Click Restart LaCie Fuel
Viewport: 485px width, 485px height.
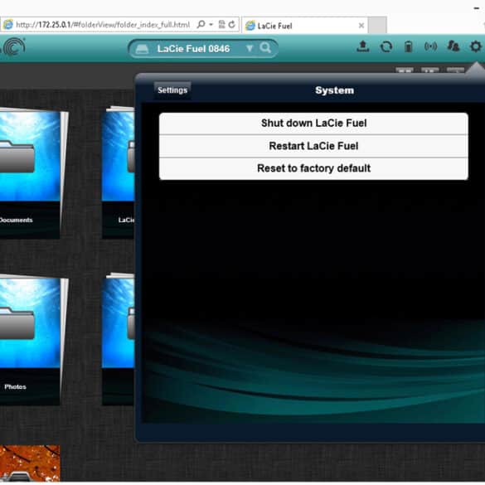click(313, 146)
